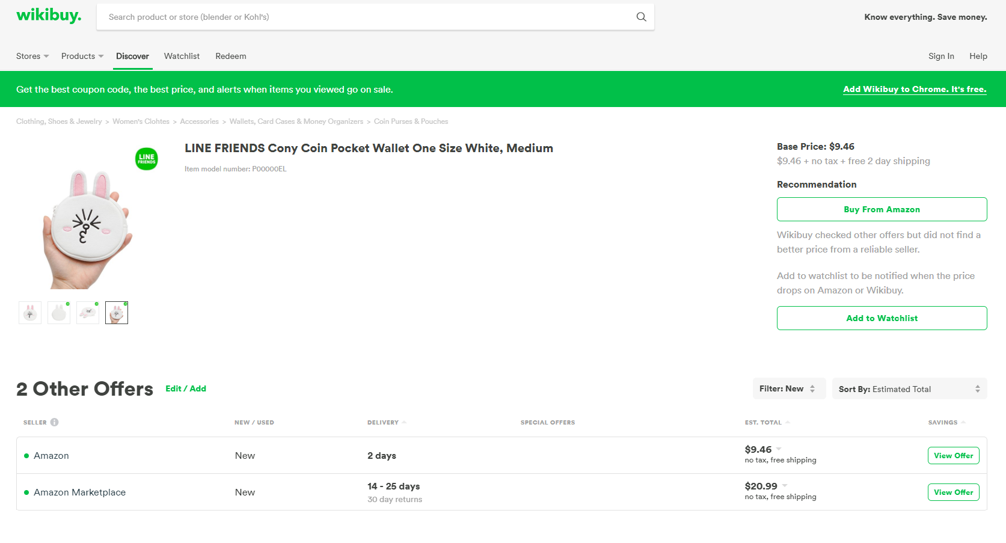Click the New / Used column header

(254, 422)
